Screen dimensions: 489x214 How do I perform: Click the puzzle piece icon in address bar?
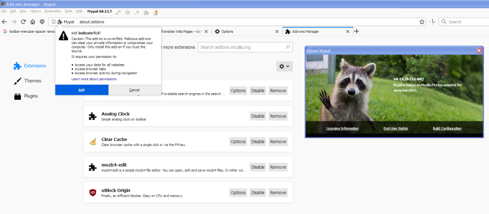tap(60, 22)
